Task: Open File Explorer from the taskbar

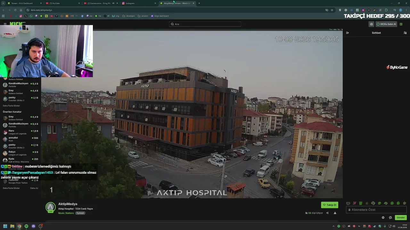Action: pyautogui.click(x=12, y=226)
